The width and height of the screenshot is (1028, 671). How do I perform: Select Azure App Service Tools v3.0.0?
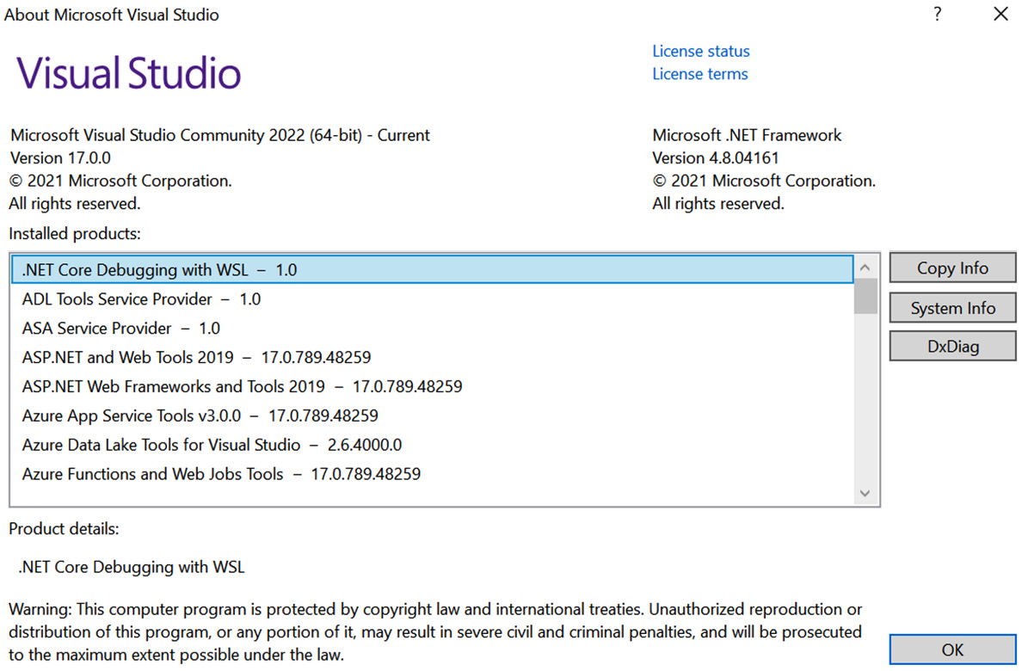point(432,416)
